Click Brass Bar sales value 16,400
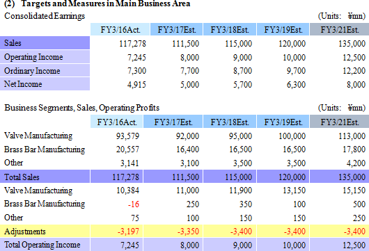 (187, 149)
